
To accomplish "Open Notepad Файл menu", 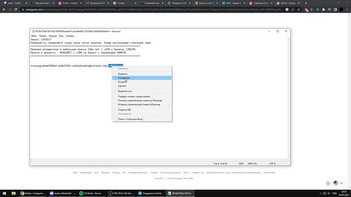I will click(34, 36).
